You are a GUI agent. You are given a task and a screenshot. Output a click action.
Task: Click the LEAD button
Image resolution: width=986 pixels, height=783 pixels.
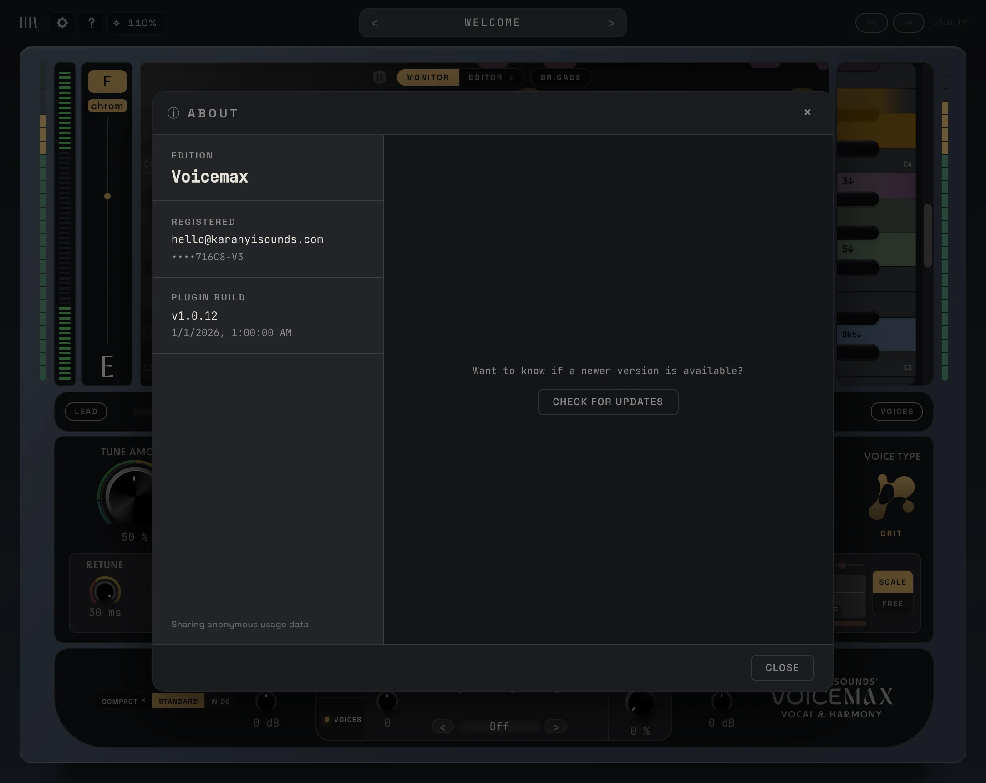[86, 411]
